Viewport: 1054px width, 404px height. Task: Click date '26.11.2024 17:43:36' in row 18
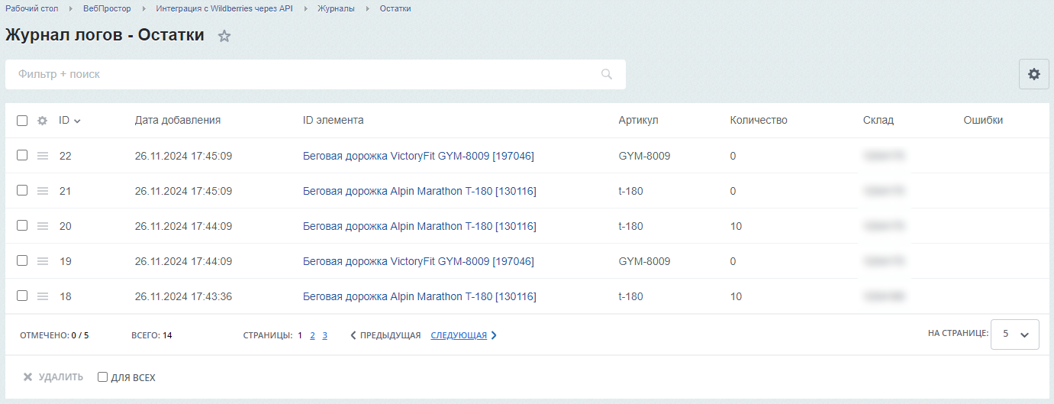click(x=184, y=296)
